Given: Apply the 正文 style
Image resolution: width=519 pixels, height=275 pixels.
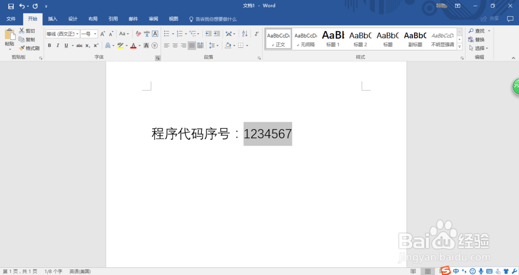Looking at the screenshot, I should click(278, 39).
